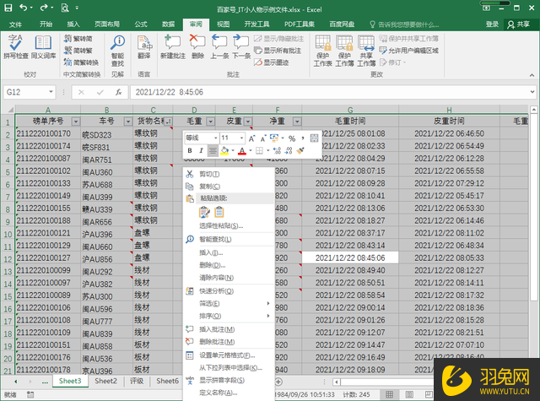The height and width of the screenshot is (401, 540).
Task: Choose 复制 from context menu
Action: tap(229, 187)
